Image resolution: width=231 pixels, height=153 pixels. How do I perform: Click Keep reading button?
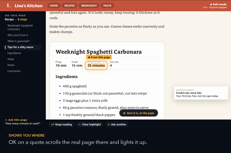point(61,125)
